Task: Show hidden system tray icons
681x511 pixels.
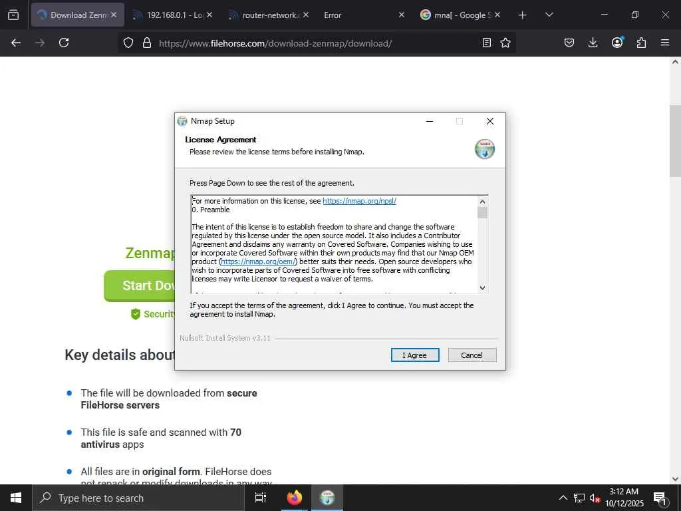Action: click(x=563, y=498)
